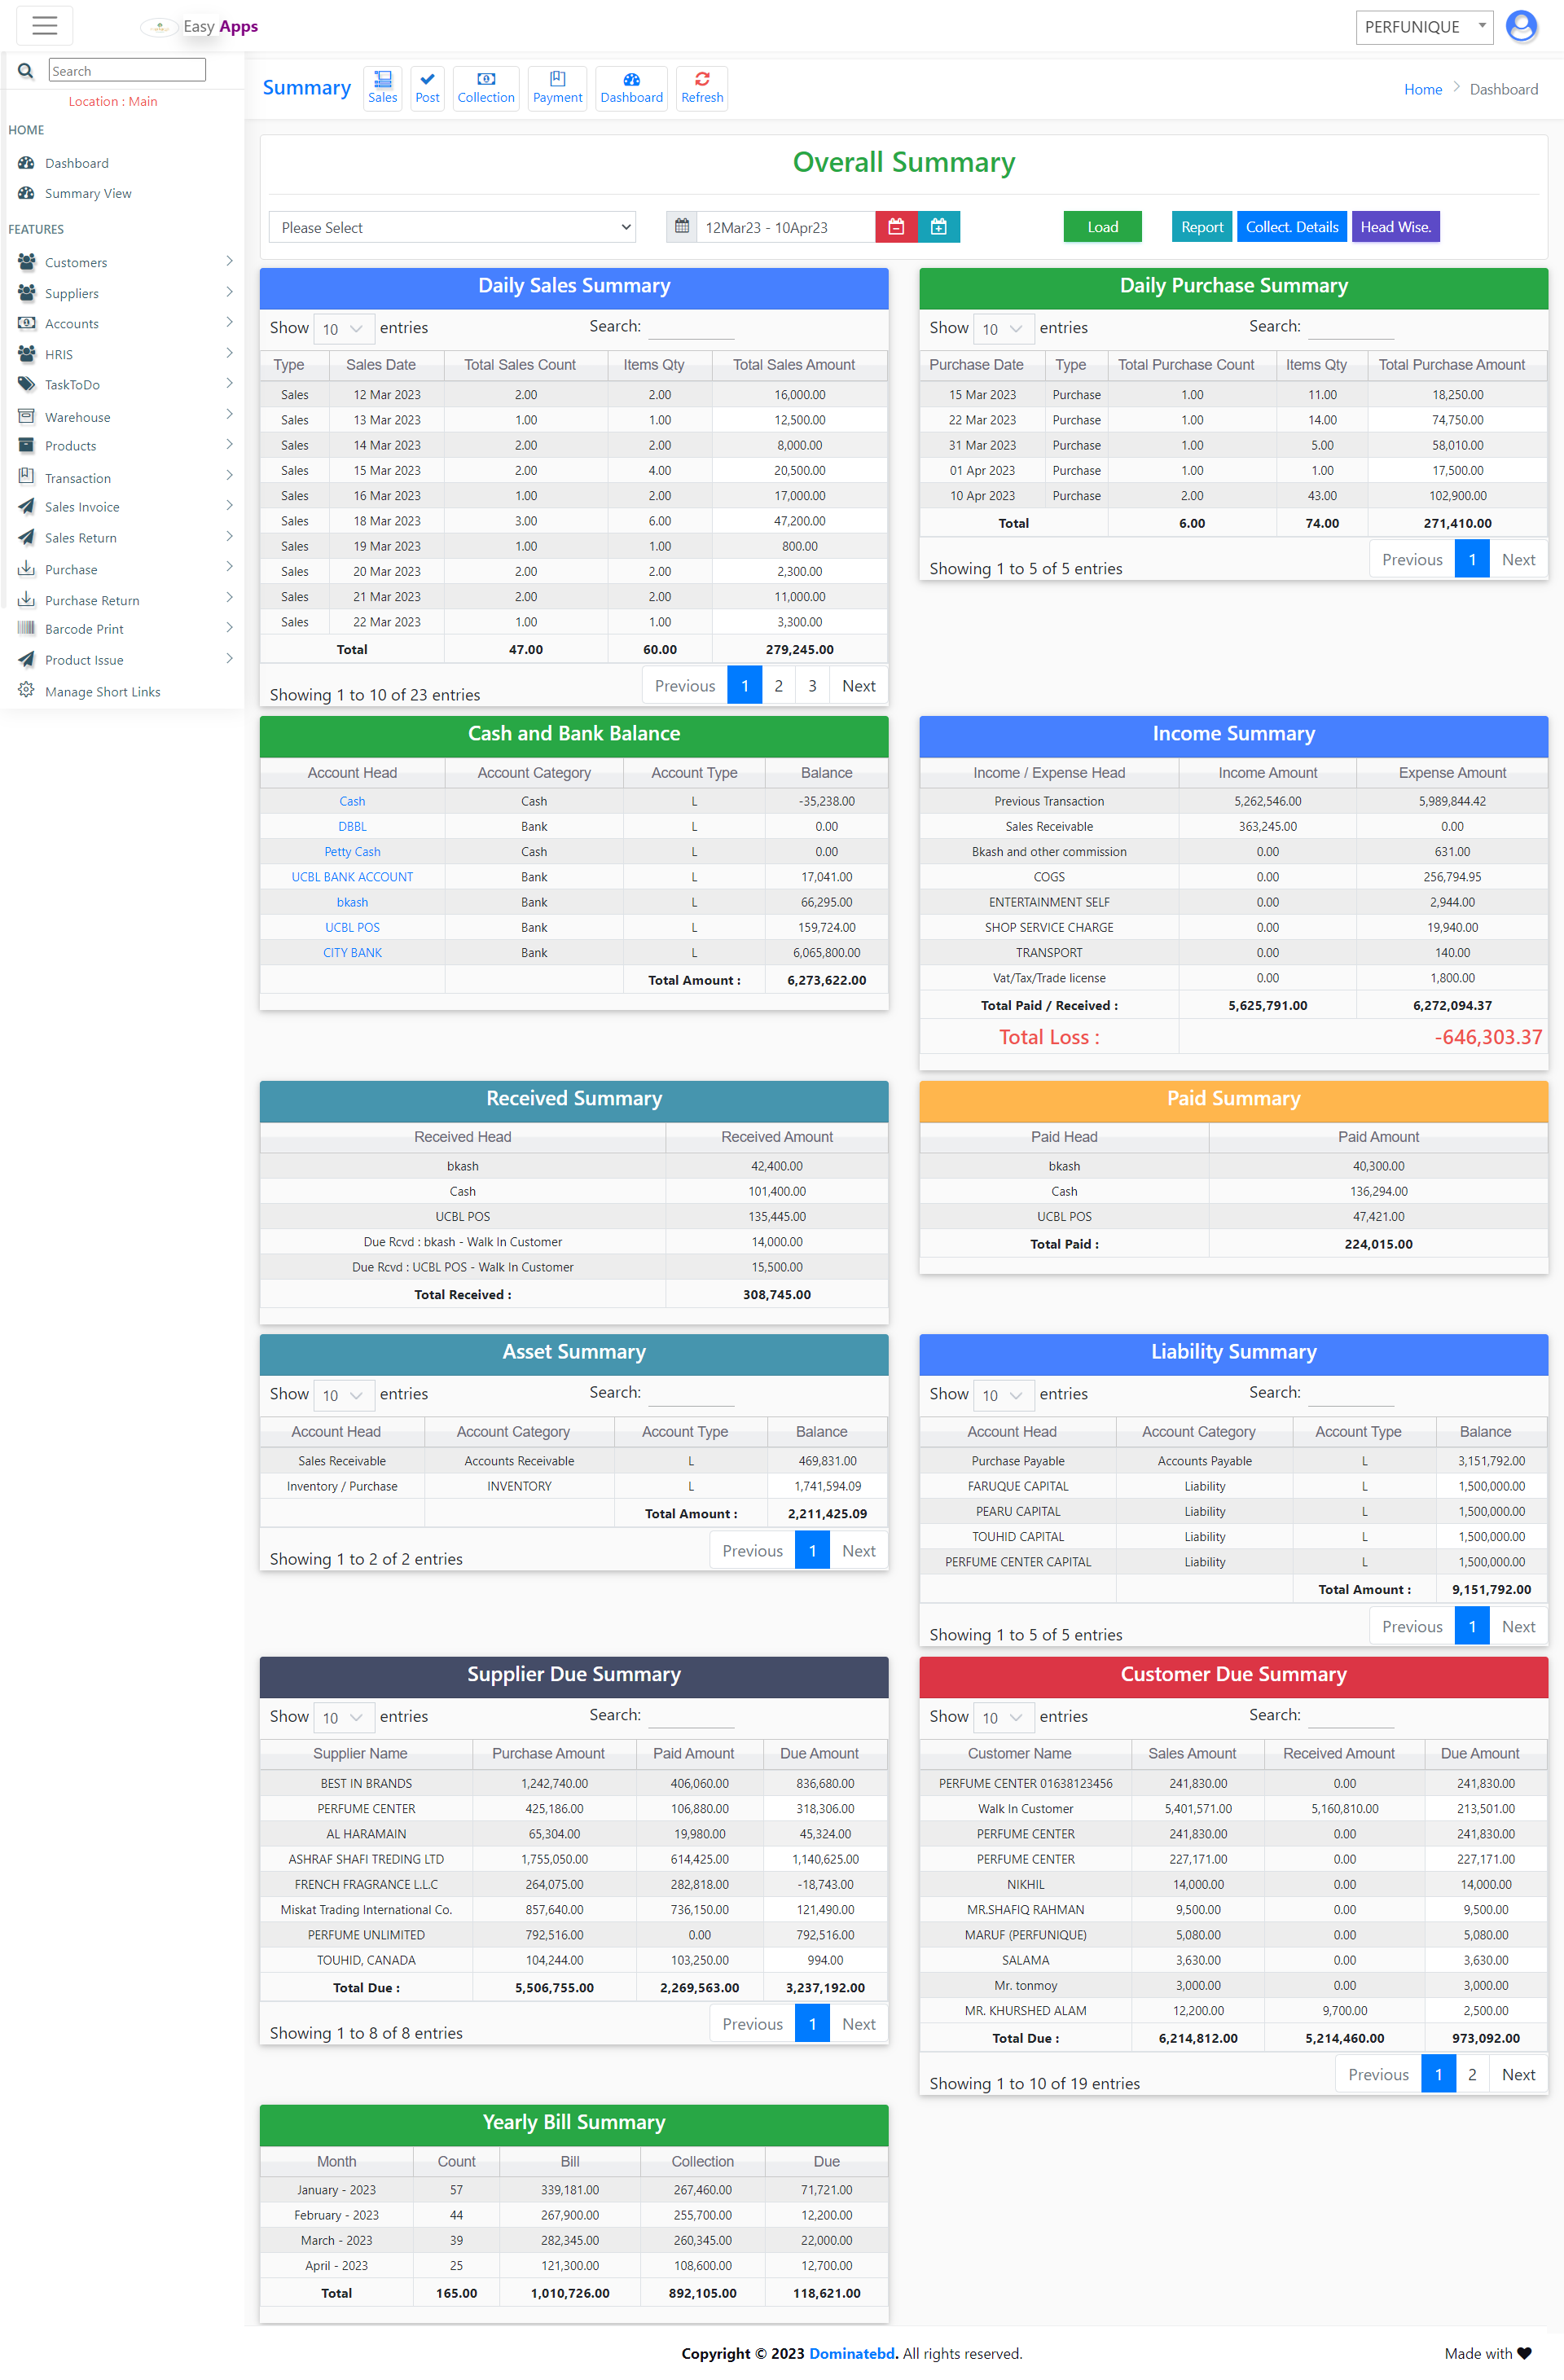Screen dimensions: 1564x2380
Task: Select Summary View in the sidebar
Action: [x=88, y=193]
